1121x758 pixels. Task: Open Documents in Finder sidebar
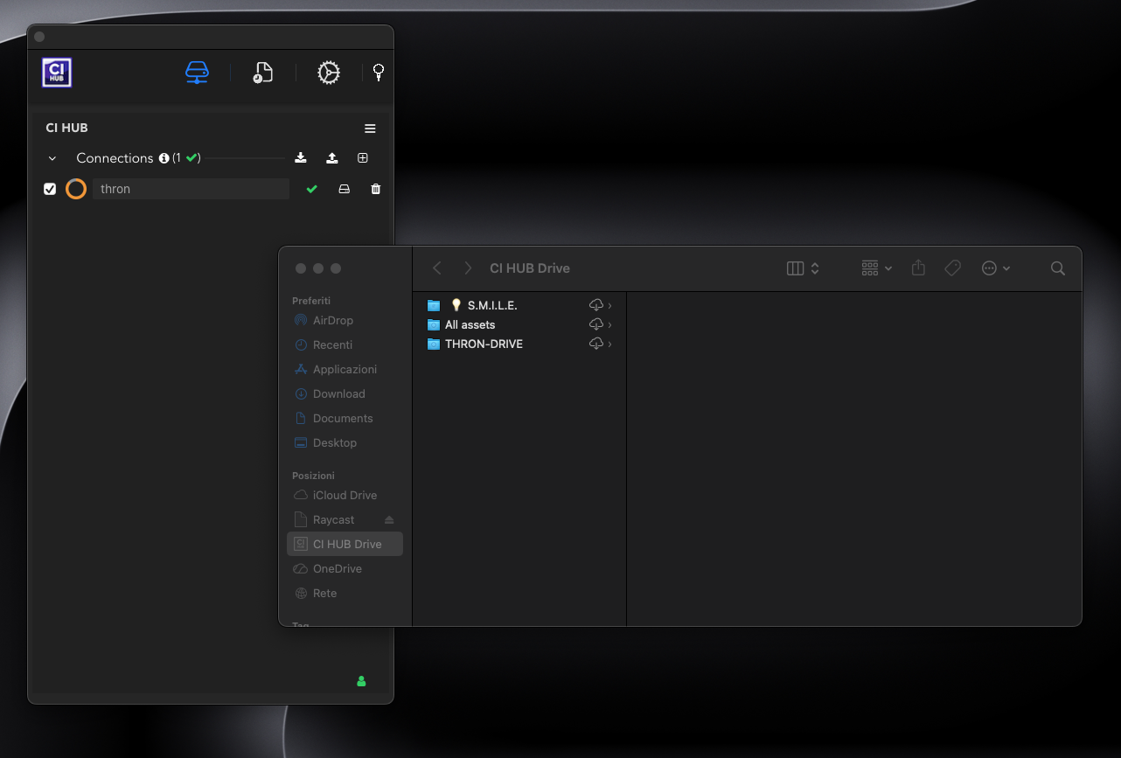tap(345, 418)
